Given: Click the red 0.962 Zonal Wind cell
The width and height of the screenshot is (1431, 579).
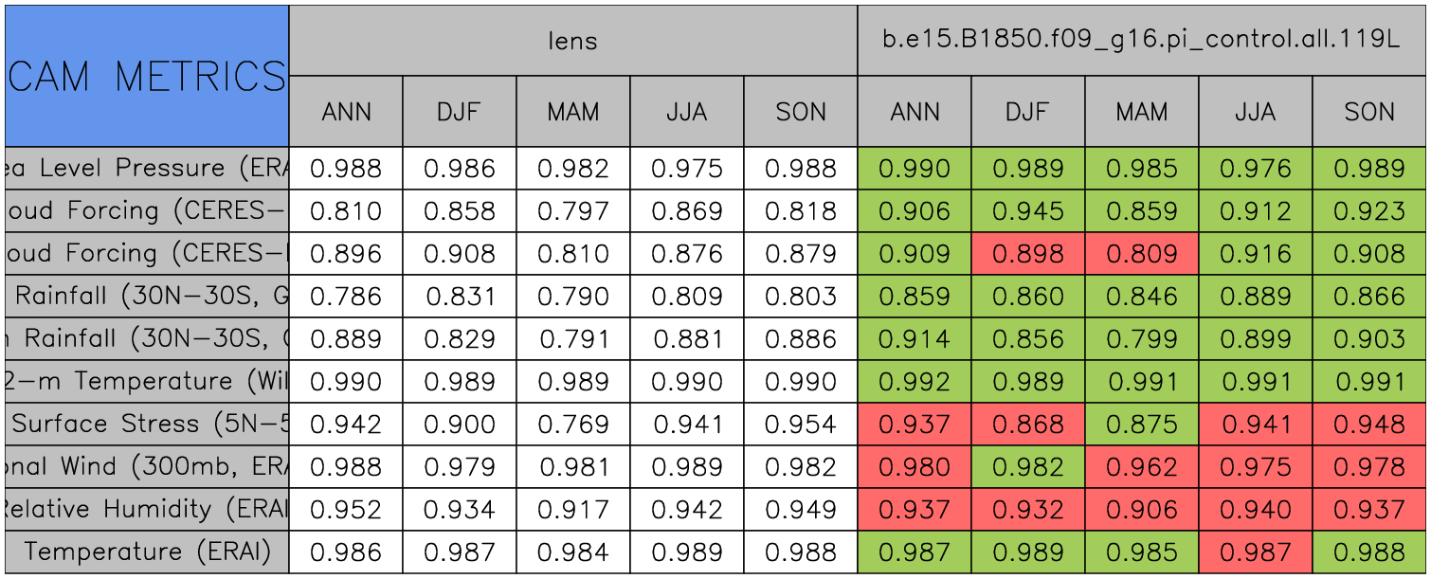Looking at the screenshot, I should click(1141, 466).
